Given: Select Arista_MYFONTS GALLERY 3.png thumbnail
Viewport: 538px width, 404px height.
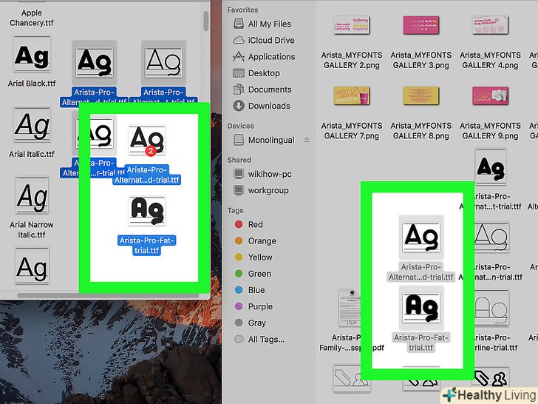Looking at the screenshot, I should click(x=421, y=43).
